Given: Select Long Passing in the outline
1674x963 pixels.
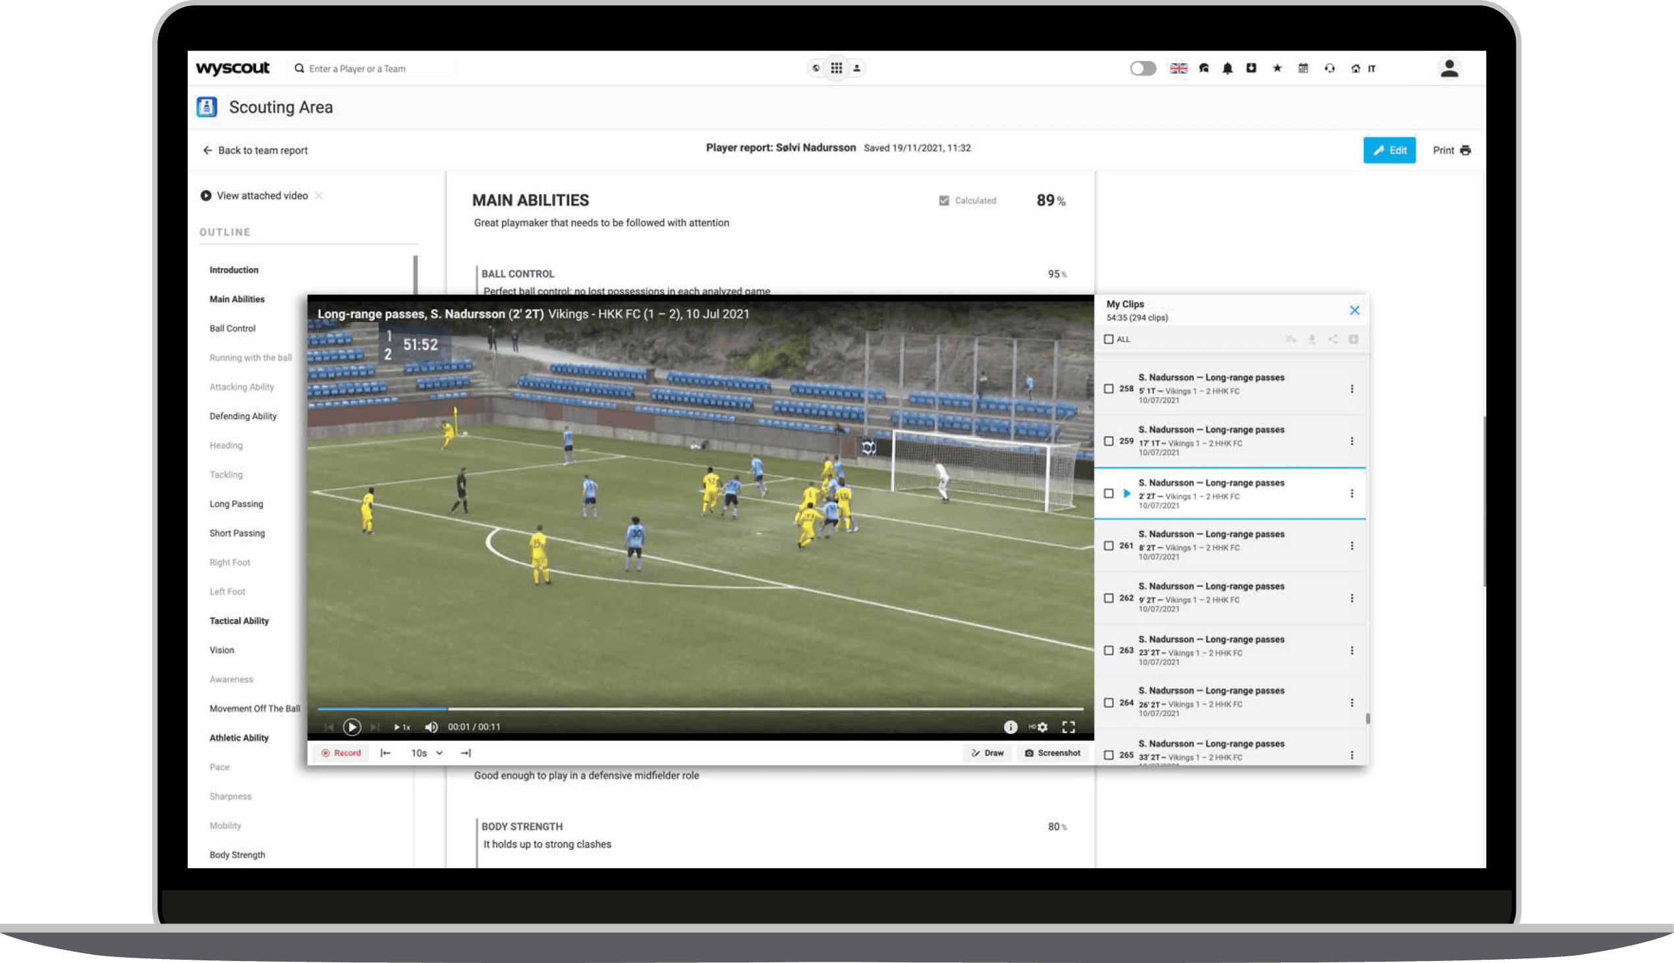Looking at the screenshot, I should click(236, 503).
